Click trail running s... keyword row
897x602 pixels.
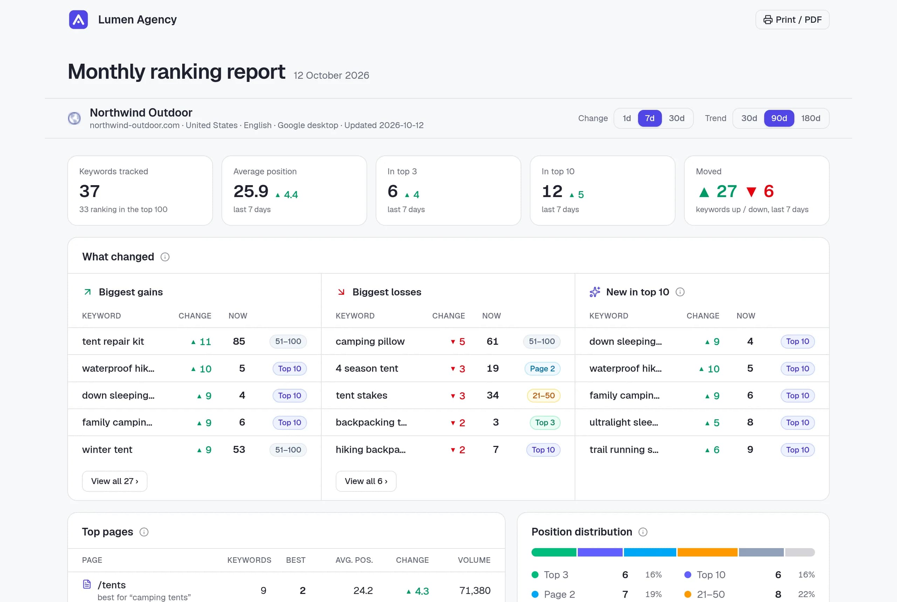[702, 450]
